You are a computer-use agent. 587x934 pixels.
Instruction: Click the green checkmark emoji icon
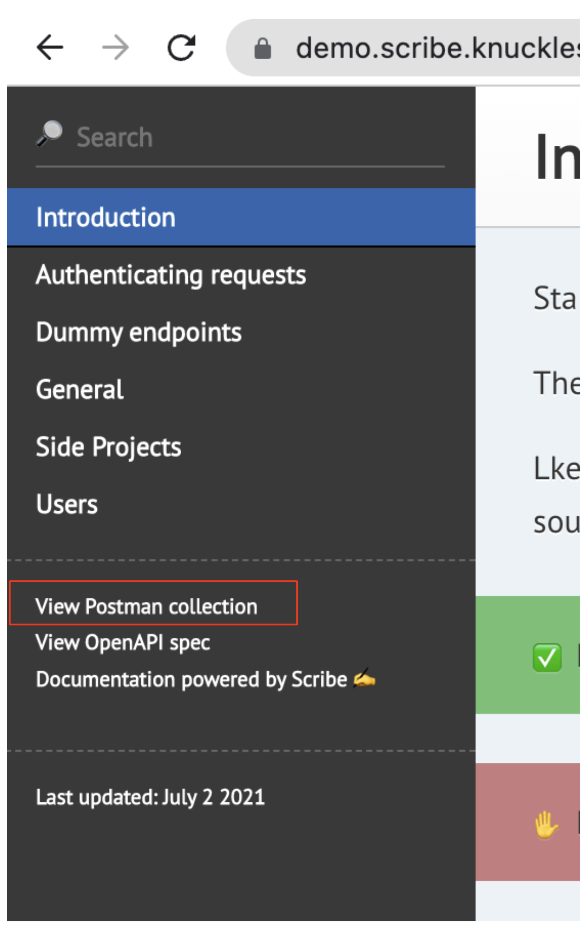tap(547, 657)
